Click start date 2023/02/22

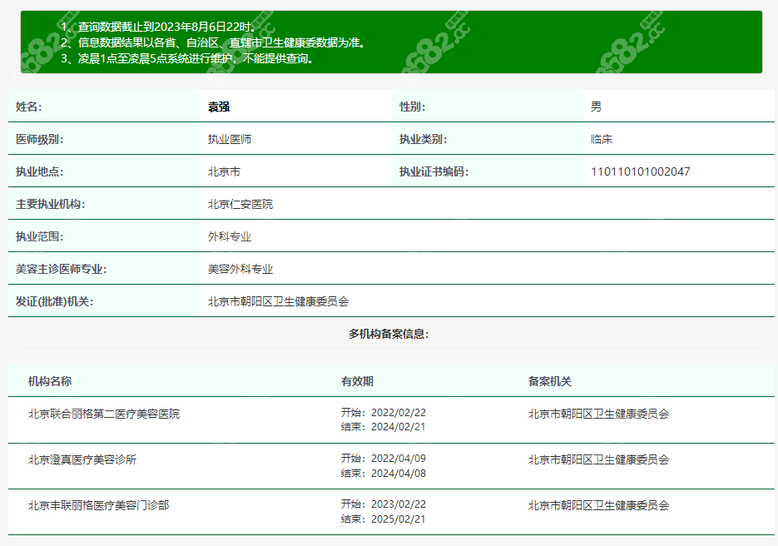click(x=399, y=504)
